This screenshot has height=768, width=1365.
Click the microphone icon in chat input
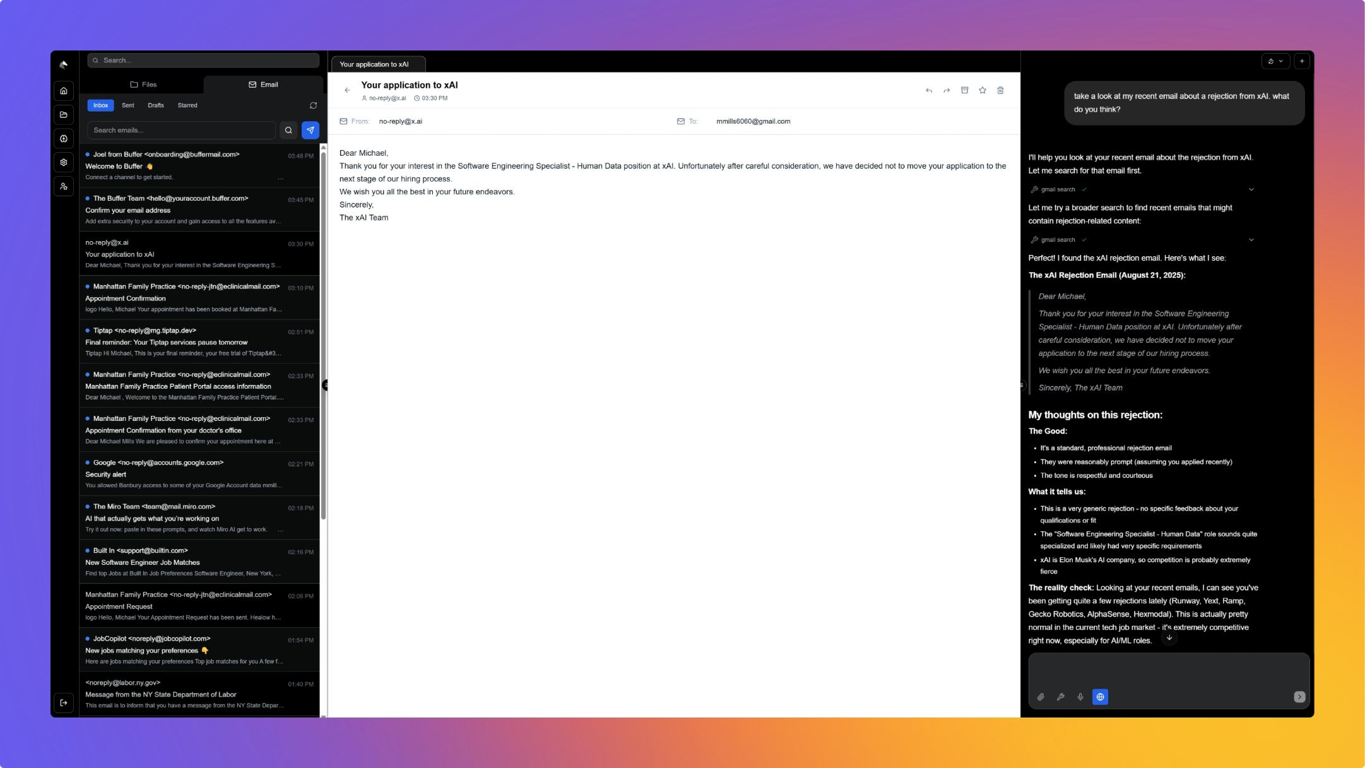point(1080,697)
